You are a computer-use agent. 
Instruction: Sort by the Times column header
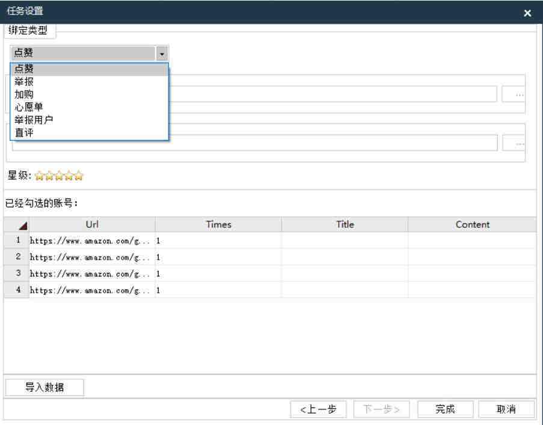coord(218,225)
